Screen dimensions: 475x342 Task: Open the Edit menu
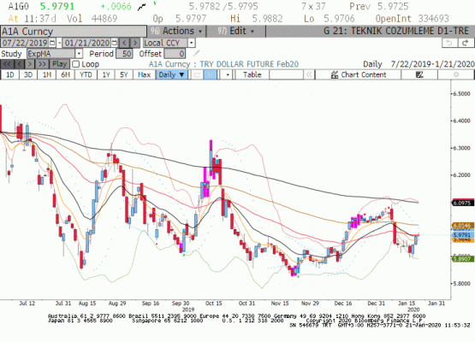pos(235,31)
